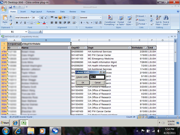
Task: Click the AutoSum sigma icon
Action: pyautogui.click(x=151, y=16)
